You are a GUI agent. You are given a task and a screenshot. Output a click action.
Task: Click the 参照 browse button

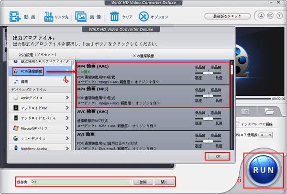pos(143,182)
